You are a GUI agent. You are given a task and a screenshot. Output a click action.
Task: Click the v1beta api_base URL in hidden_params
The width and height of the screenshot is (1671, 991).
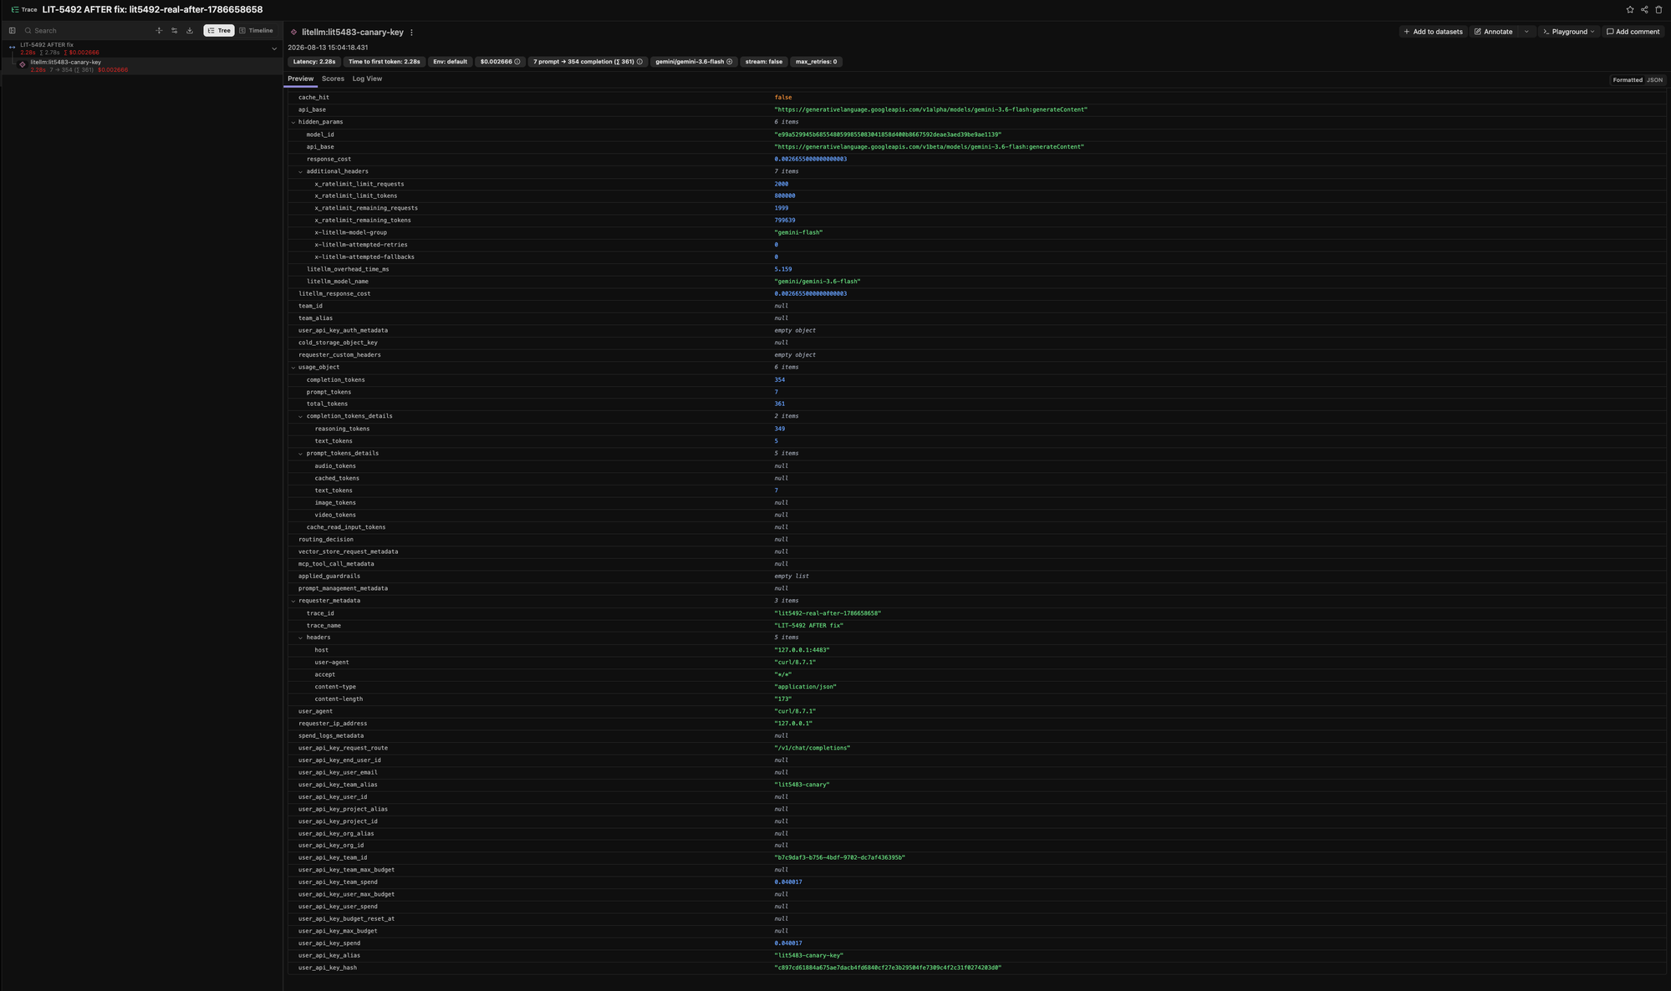(x=929, y=147)
